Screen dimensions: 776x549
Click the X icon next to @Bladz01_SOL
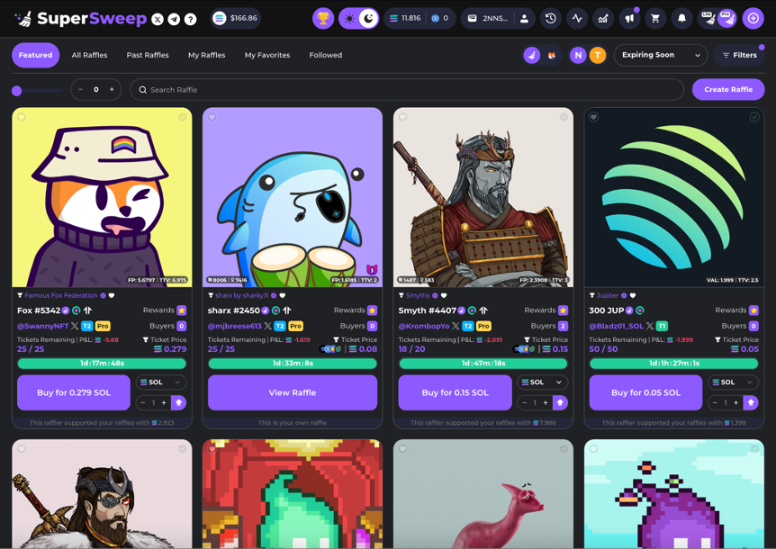pos(649,326)
